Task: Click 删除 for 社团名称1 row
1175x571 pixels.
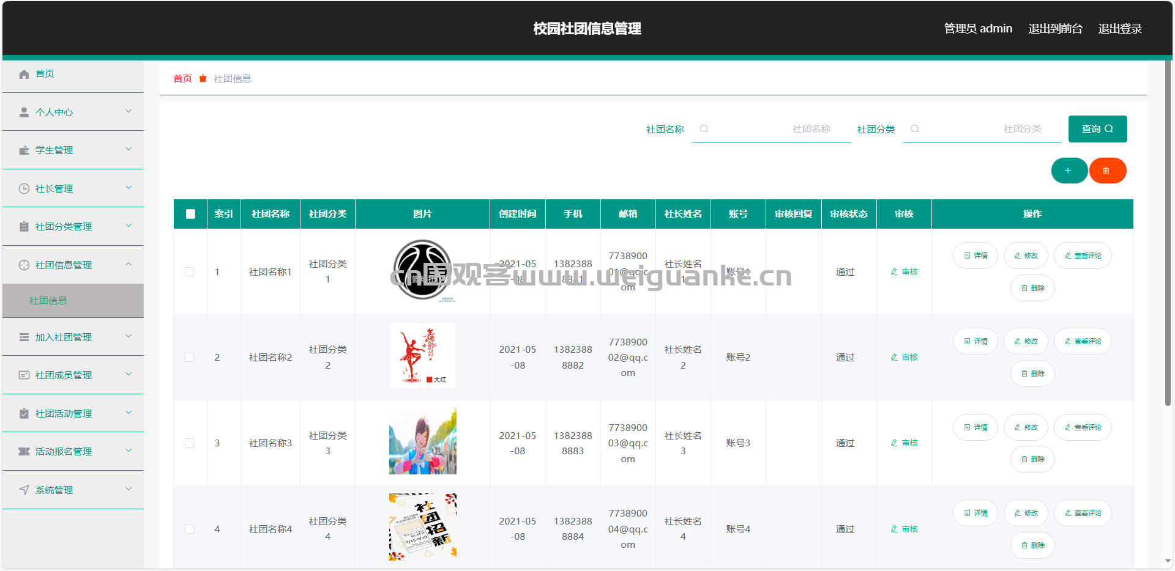Action: (x=1032, y=289)
